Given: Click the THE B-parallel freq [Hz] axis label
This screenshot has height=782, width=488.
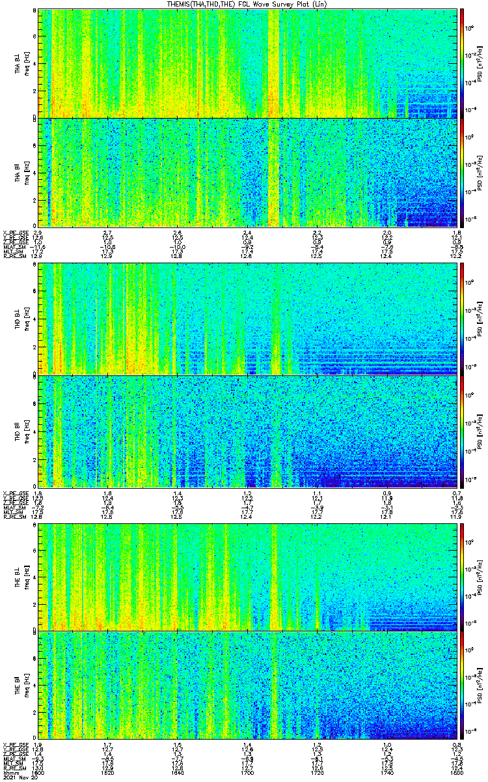Looking at the screenshot, I should click(26, 685).
